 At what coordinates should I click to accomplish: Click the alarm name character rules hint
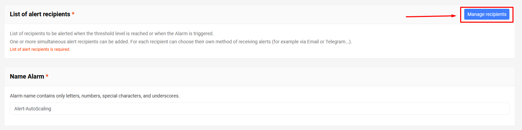coord(94,96)
